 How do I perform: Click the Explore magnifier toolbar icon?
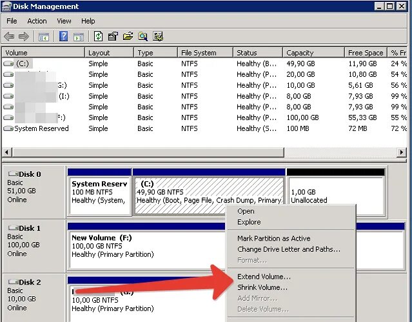pyautogui.click(x=142, y=36)
